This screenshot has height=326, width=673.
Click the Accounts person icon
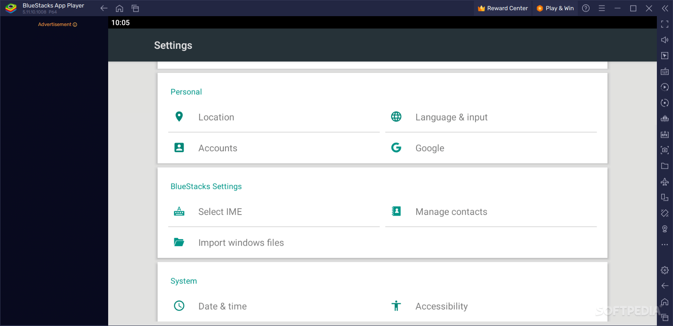[x=179, y=148]
